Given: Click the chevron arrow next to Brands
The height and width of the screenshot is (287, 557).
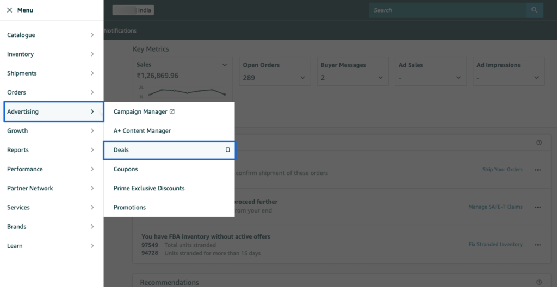Looking at the screenshot, I should click(x=92, y=227).
